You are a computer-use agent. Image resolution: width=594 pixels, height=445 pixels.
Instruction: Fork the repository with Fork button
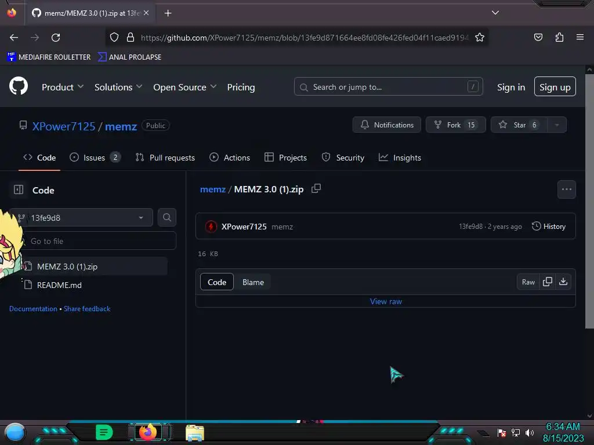tap(456, 125)
